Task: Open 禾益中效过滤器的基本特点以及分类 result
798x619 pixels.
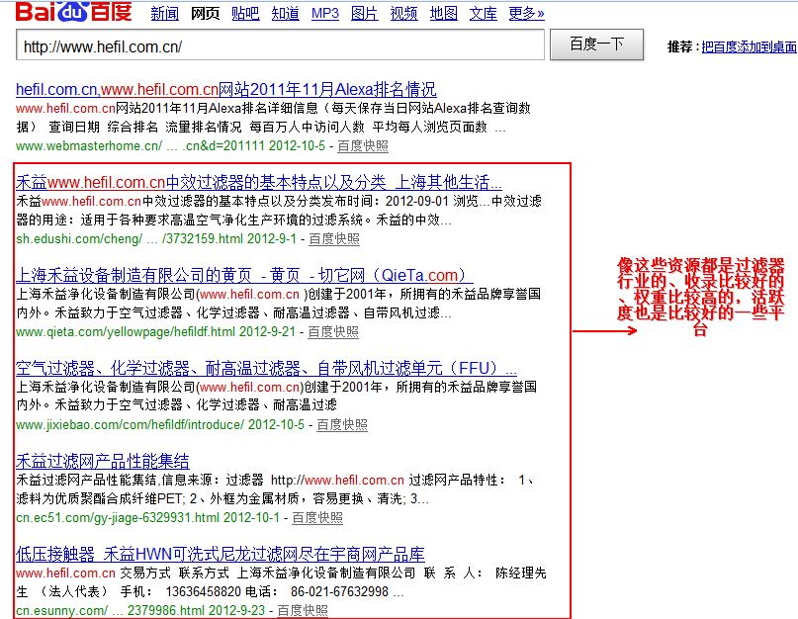Action: point(258,182)
